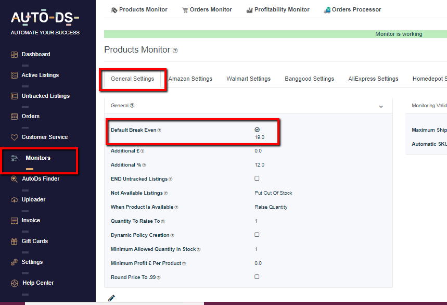Switch to the Amazon Settings tab
Viewport: 447px width, 305px height.
[190, 79]
